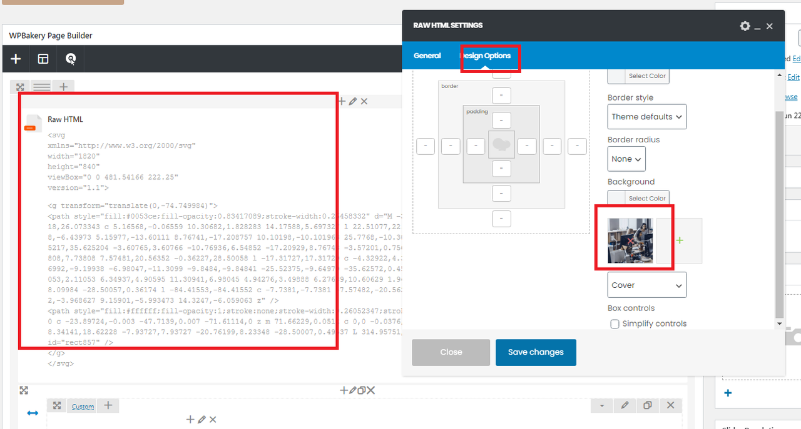Select the Design Options tab

pyautogui.click(x=486, y=56)
